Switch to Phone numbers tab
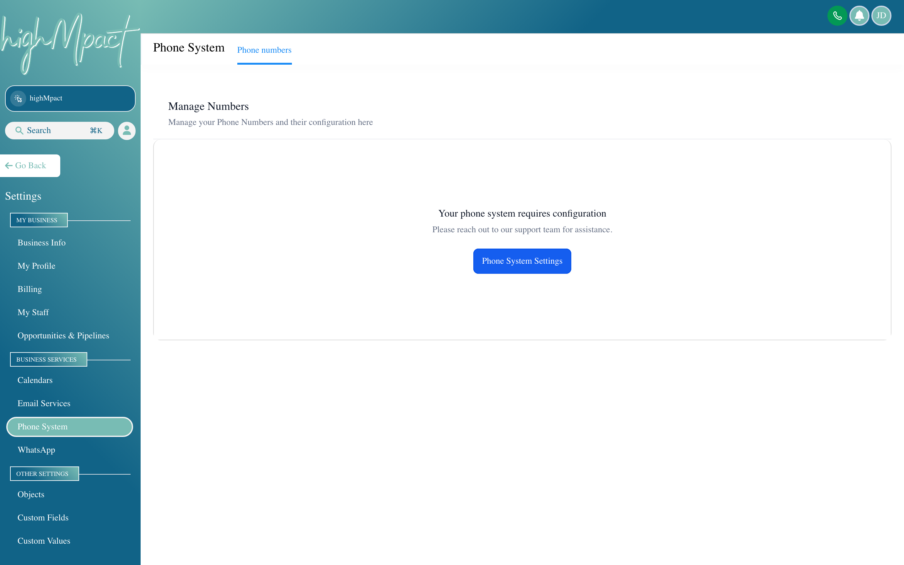Image resolution: width=904 pixels, height=565 pixels. coord(264,50)
